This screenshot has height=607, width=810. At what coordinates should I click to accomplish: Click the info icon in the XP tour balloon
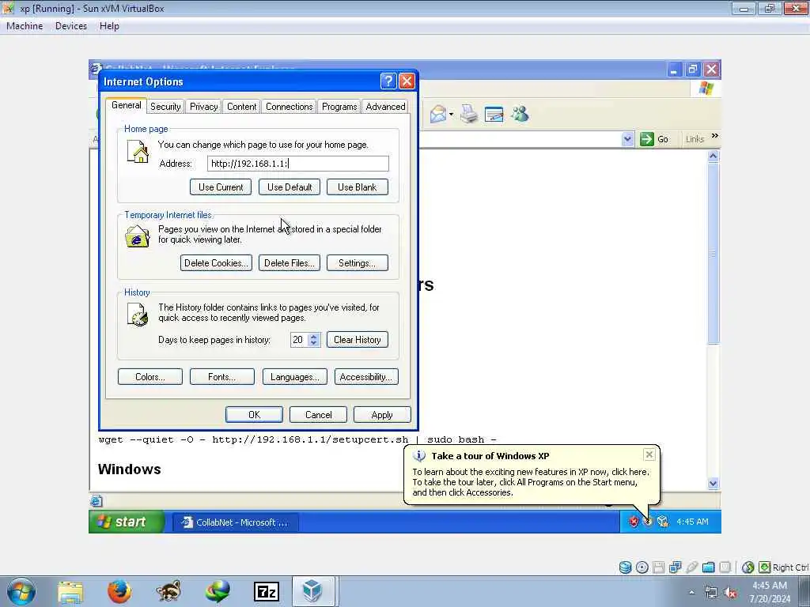click(x=419, y=456)
